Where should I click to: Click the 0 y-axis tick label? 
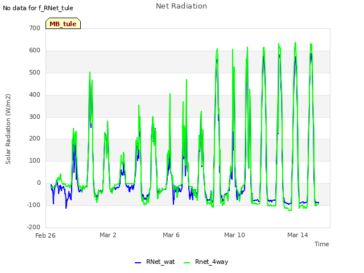click(x=39, y=183)
